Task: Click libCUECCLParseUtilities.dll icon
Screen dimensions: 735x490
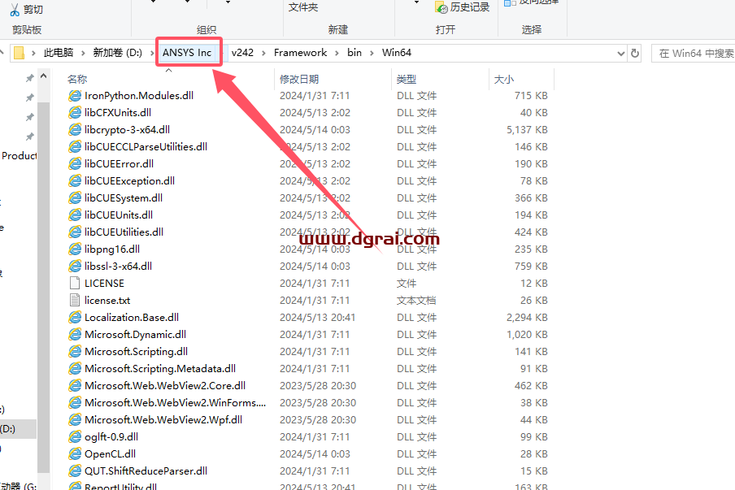Action: pyautogui.click(x=75, y=146)
